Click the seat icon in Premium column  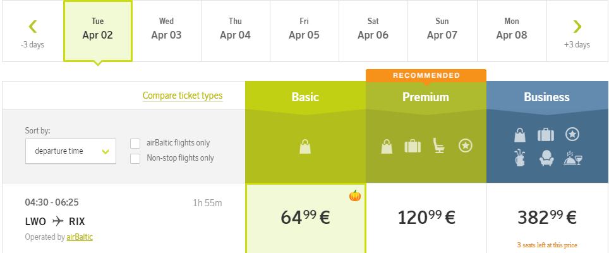point(439,147)
